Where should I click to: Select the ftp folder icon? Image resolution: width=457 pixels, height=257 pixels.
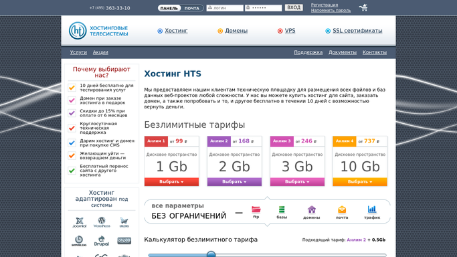[x=256, y=209]
